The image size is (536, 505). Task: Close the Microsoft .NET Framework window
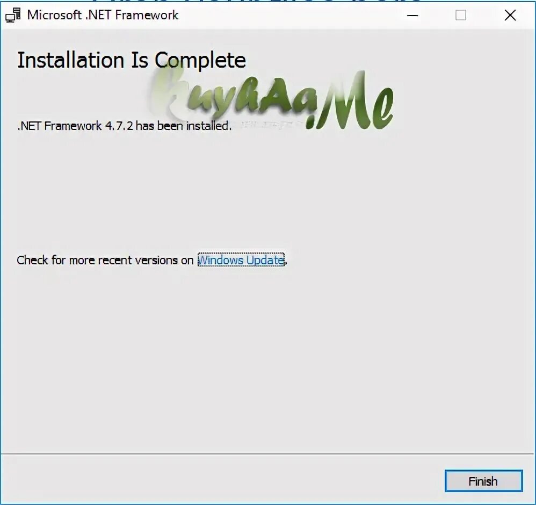pos(510,16)
